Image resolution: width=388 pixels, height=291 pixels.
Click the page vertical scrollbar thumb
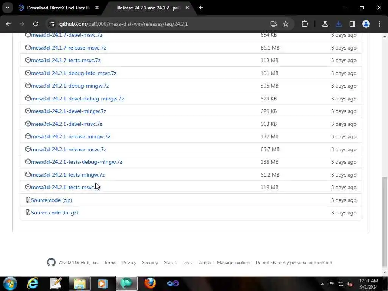pos(385,223)
